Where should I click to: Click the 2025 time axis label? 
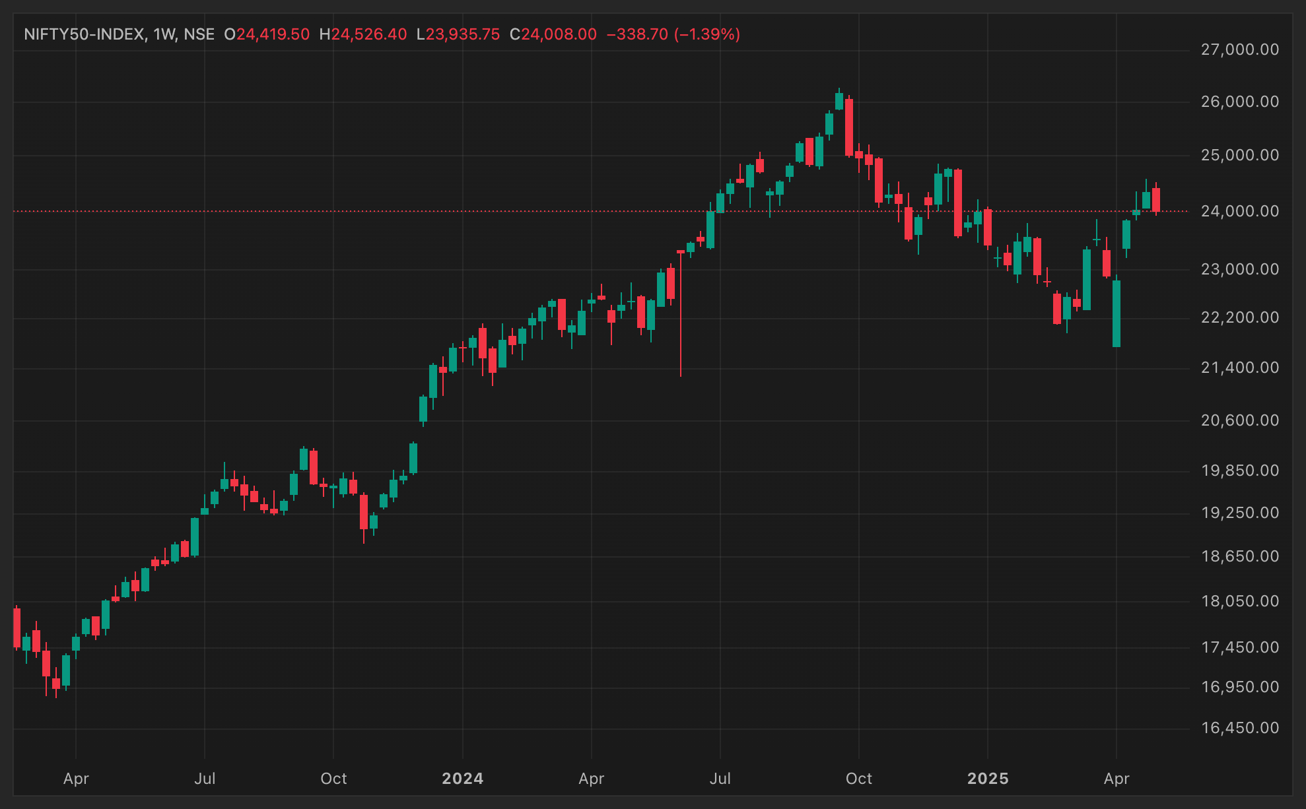pos(988,779)
